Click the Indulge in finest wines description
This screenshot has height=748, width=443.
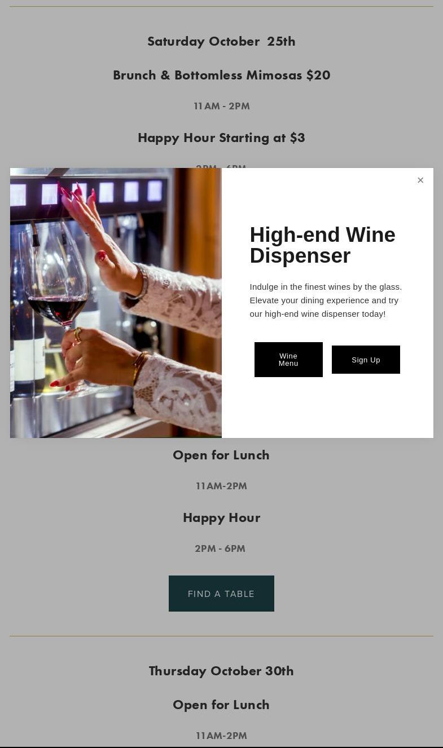tap(326, 300)
